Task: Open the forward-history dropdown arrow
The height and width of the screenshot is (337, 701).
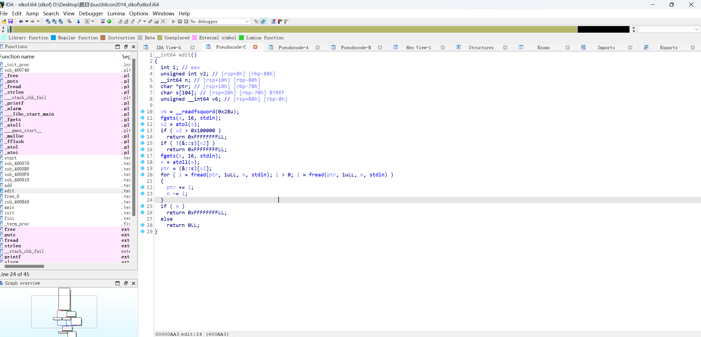Action: coord(38,21)
